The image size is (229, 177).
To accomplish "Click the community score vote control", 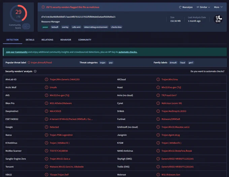I will [x=26, y=26].
